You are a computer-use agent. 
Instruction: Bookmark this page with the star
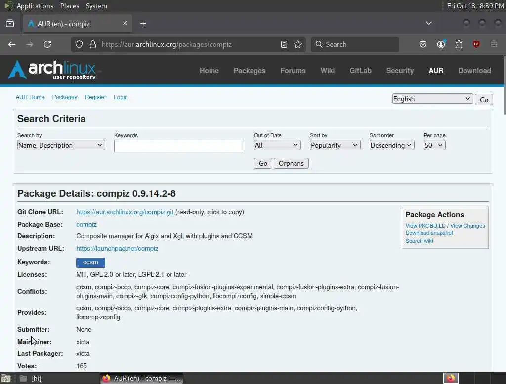298,44
